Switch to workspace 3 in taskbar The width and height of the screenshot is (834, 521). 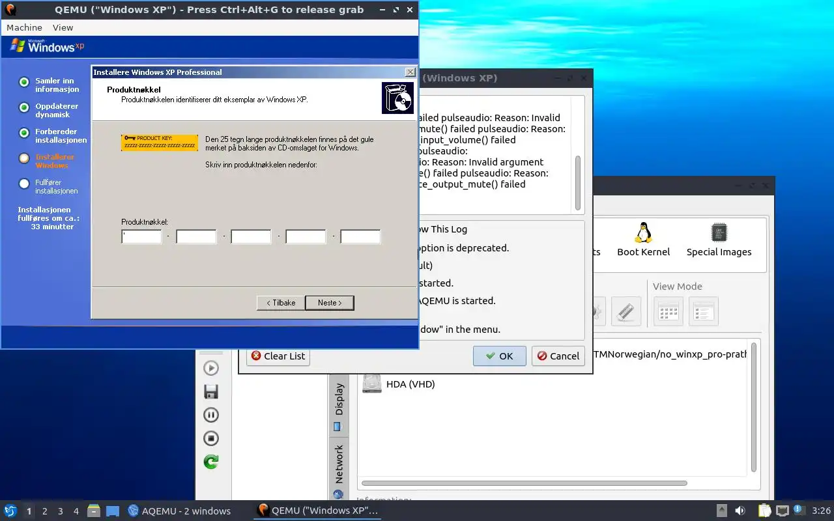pos(61,511)
